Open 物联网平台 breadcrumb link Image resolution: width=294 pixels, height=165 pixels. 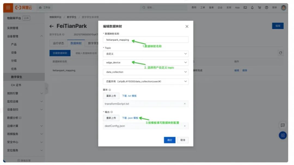tap(55, 17)
